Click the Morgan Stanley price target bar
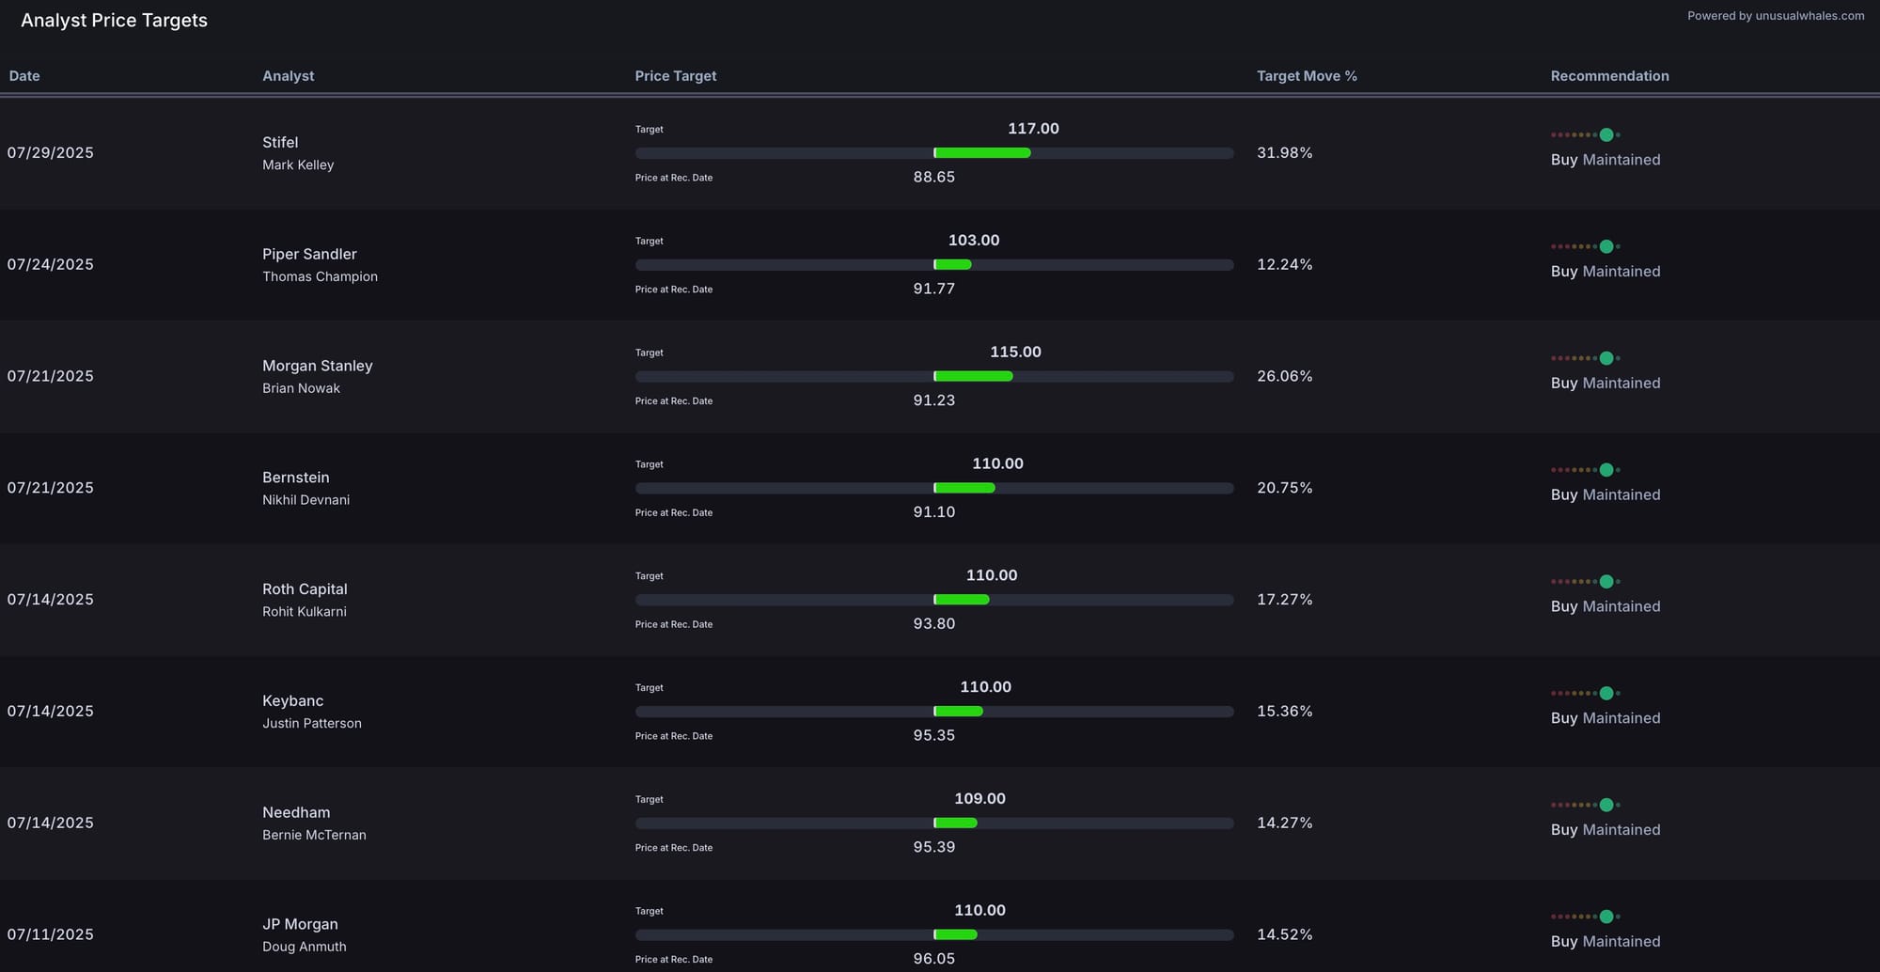The height and width of the screenshot is (972, 1880). (934, 376)
